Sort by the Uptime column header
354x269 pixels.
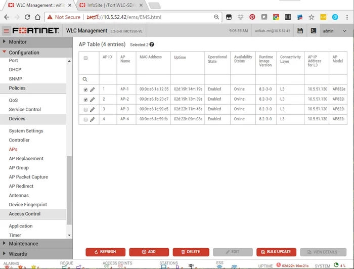pyautogui.click(x=180, y=57)
